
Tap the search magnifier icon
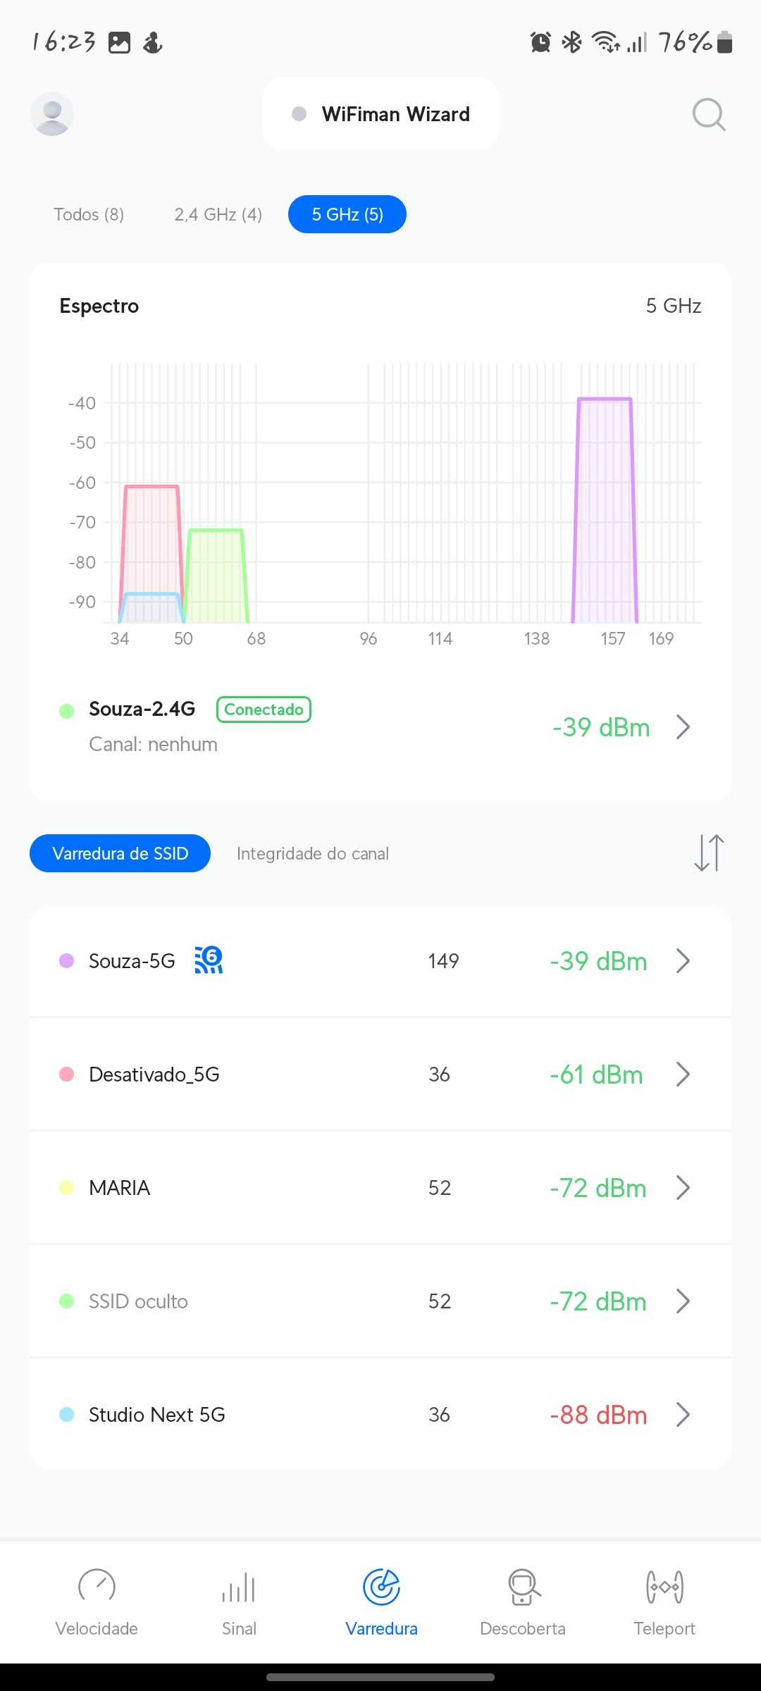coord(708,114)
